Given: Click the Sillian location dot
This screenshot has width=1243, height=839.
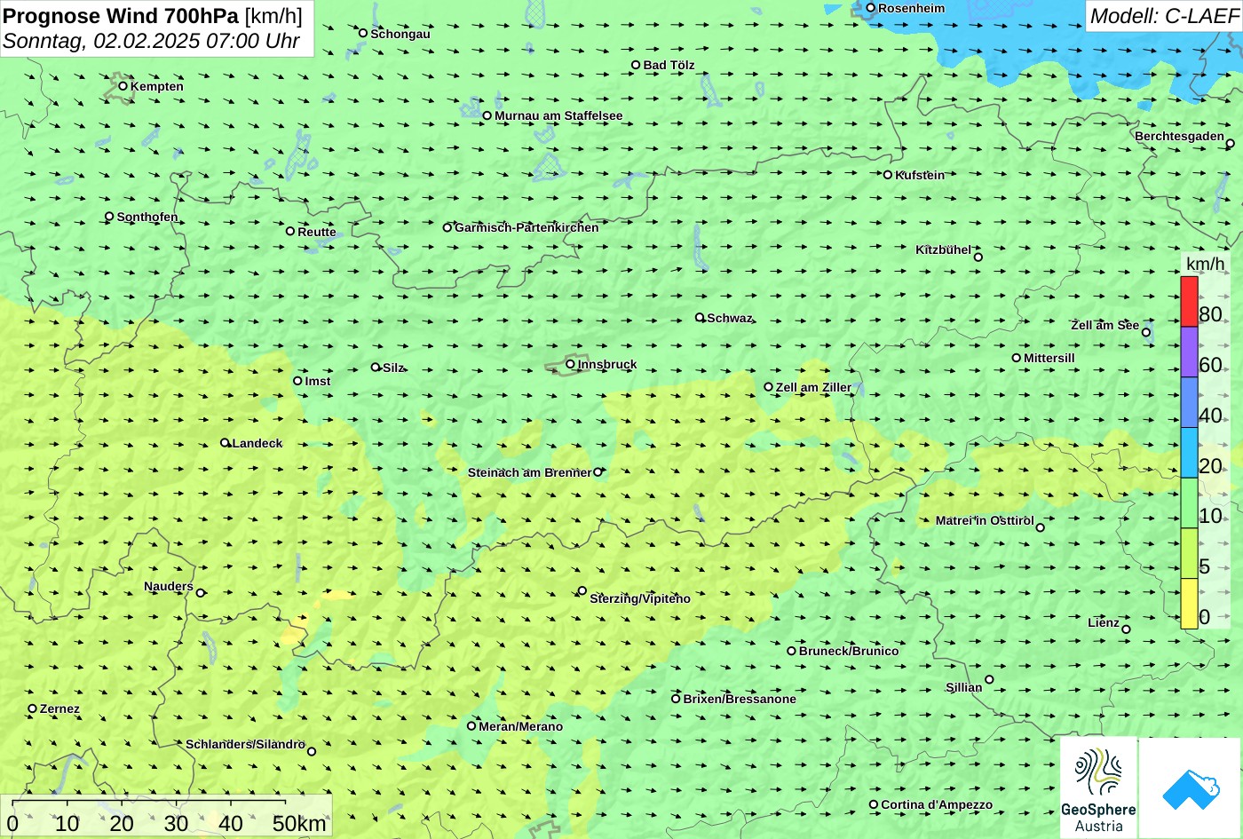Looking at the screenshot, I should tap(989, 680).
